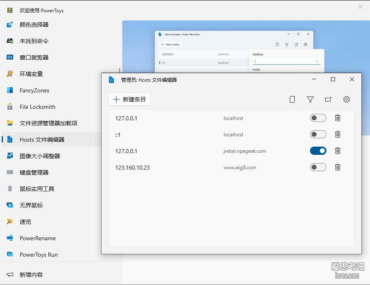Click the FancyZones sidebar icon
Image resolution: width=370 pixels, height=285 pixels.
pyautogui.click(x=10, y=90)
